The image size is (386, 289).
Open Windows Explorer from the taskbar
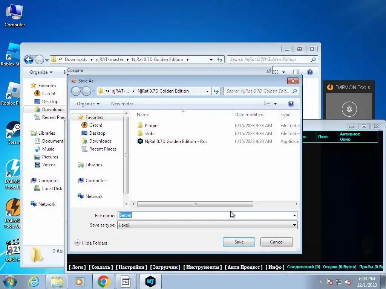point(57,281)
